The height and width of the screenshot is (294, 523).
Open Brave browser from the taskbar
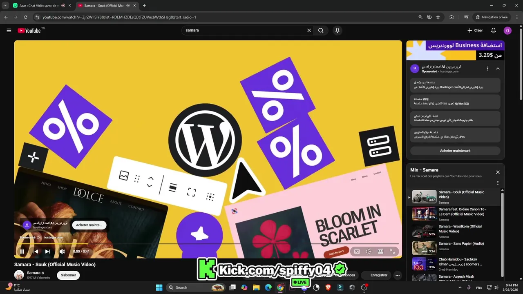328,287
